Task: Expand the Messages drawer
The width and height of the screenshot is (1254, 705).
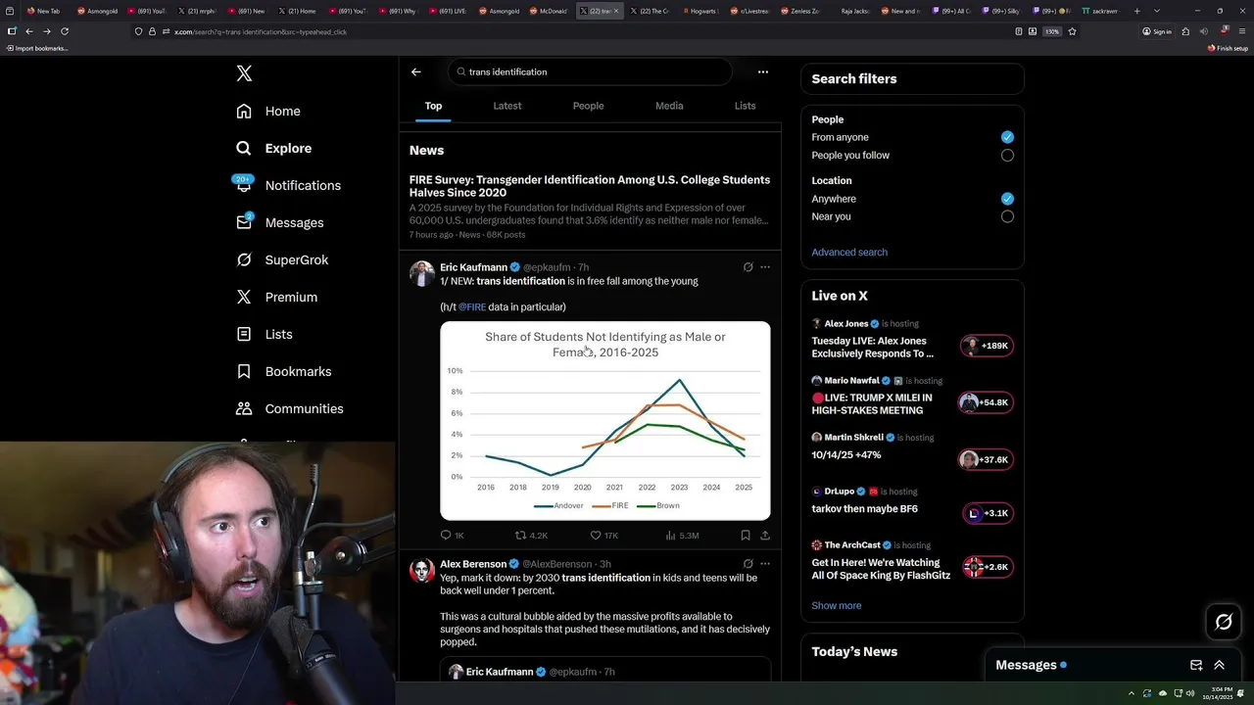Action: 1220,665
